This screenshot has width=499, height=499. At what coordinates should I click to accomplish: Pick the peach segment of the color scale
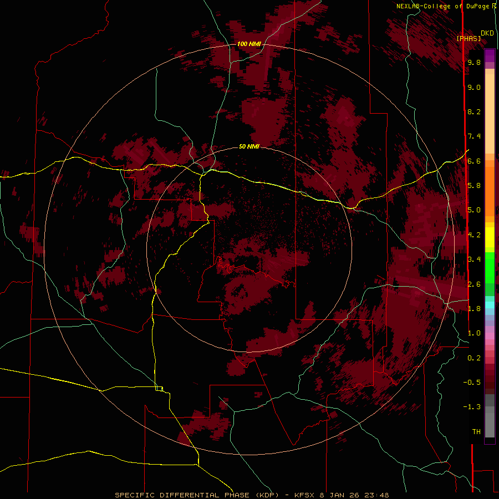(x=490, y=114)
